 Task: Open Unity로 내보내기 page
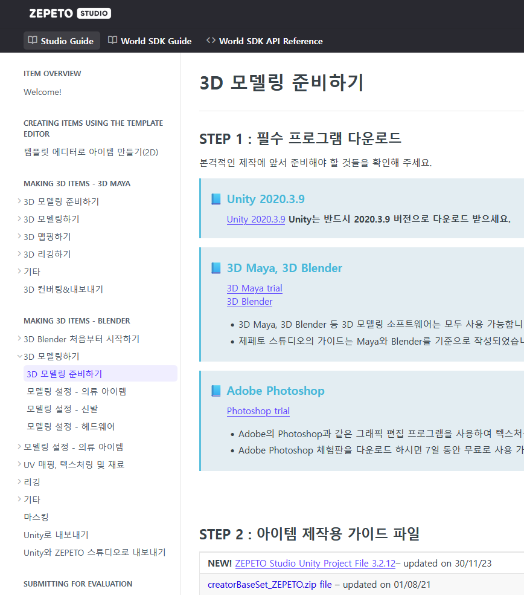click(56, 535)
